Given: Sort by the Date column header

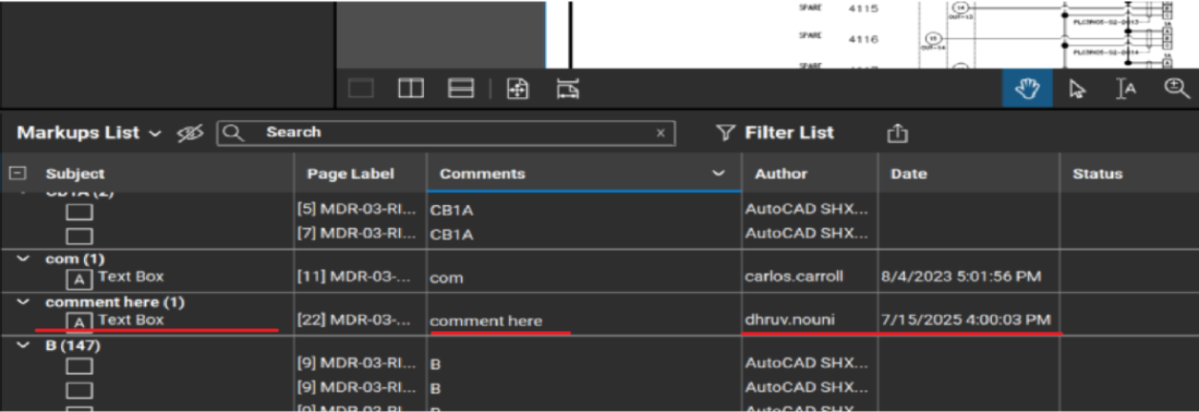Looking at the screenshot, I should 909,174.
